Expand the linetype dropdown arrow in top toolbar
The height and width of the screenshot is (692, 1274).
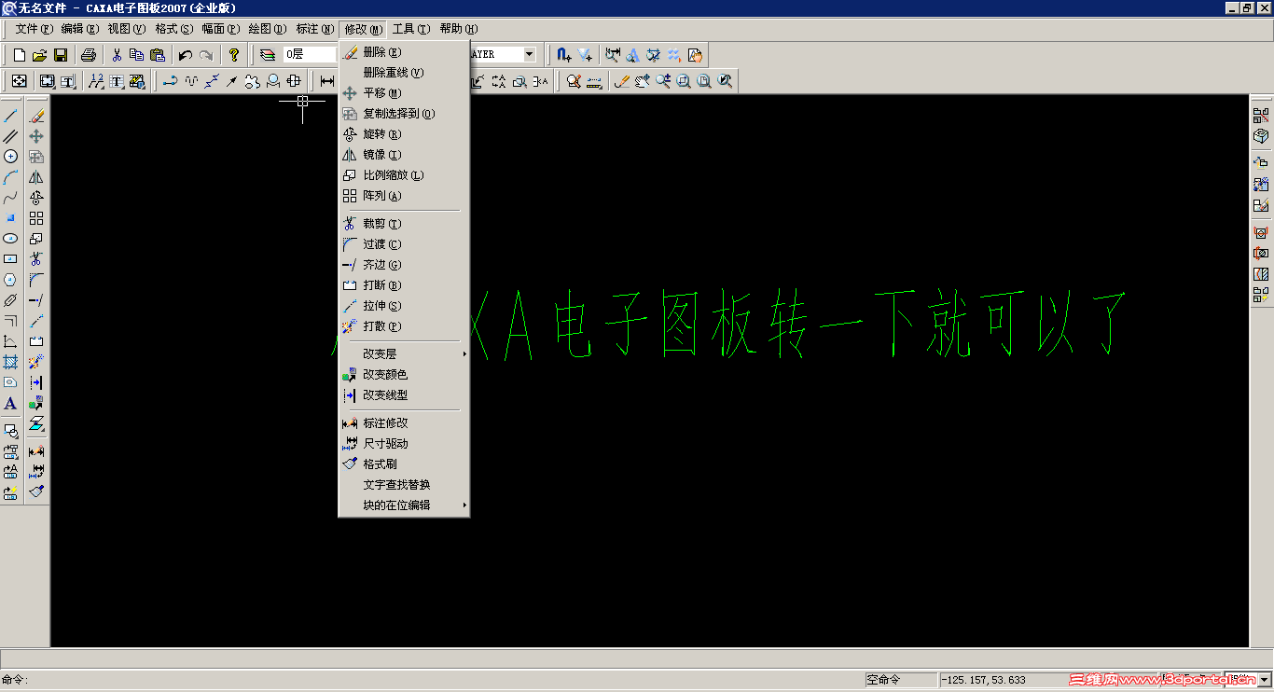[x=530, y=55]
